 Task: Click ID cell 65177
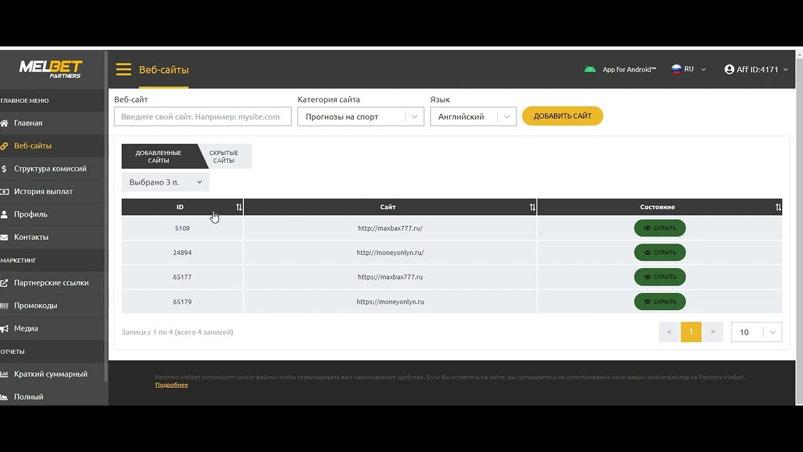point(182,277)
